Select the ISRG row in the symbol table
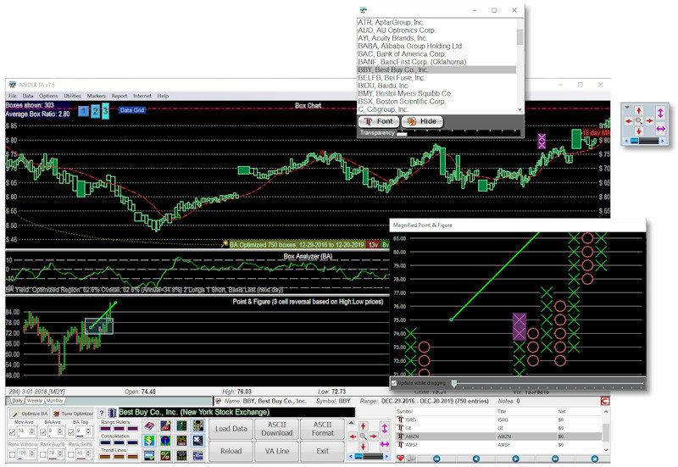This screenshot has width=678, height=467. (x=498, y=420)
